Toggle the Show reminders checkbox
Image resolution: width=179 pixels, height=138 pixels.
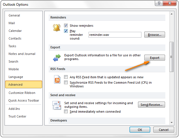click(66, 25)
